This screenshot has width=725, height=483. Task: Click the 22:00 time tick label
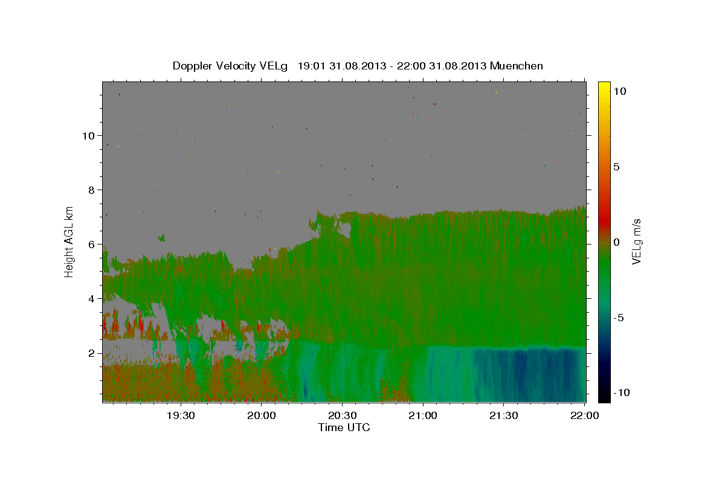pyautogui.click(x=584, y=415)
